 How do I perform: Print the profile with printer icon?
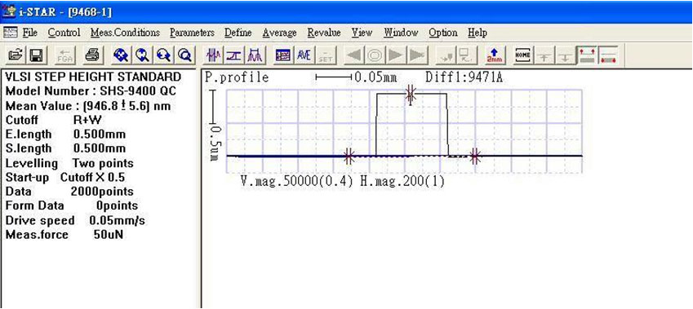click(x=92, y=55)
